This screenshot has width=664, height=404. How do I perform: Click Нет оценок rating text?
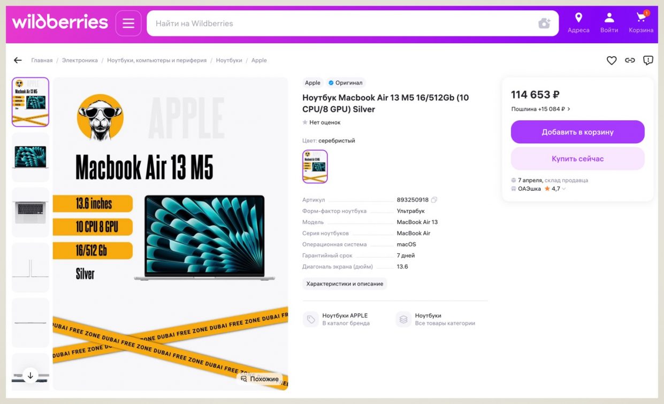pyautogui.click(x=325, y=122)
